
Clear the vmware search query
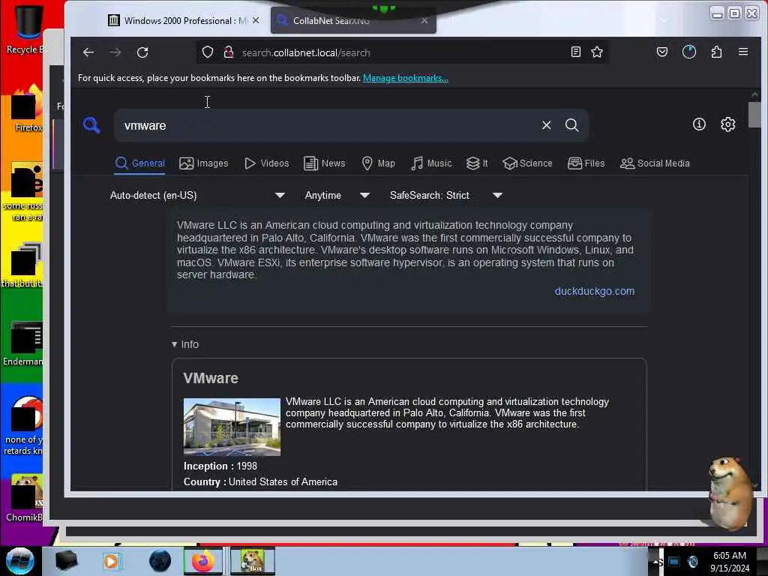point(546,125)
